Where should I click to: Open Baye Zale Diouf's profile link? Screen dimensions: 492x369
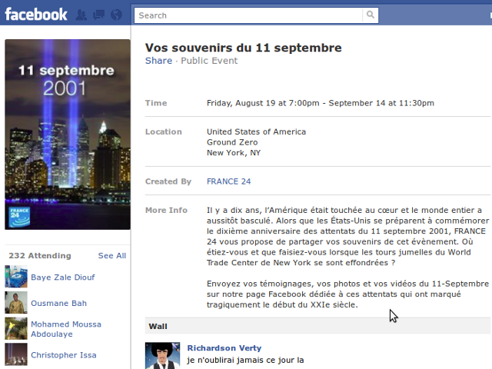click(63, 278)
